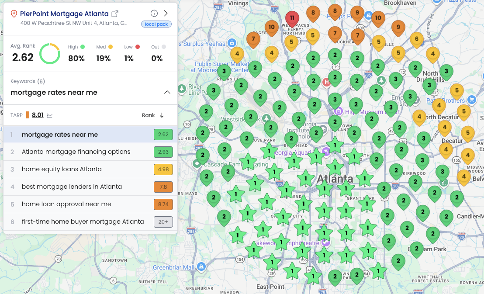Select Atlanta mortgage financing options keyword
The image size is (484, 294).
(90, 152)
